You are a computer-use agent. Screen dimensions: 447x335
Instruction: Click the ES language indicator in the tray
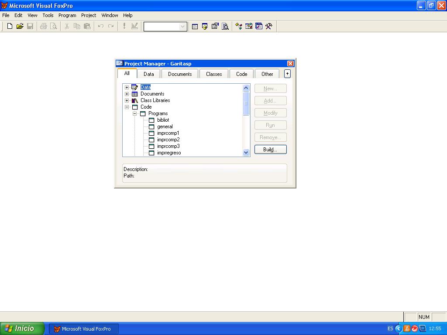click(390, 329)
